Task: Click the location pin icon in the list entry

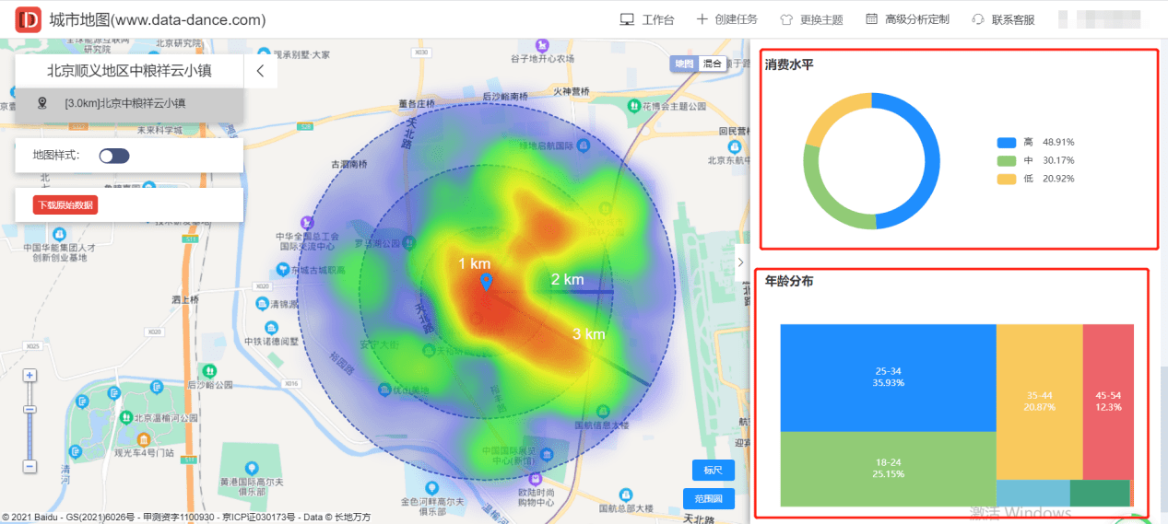Action: tap(41, 103)
